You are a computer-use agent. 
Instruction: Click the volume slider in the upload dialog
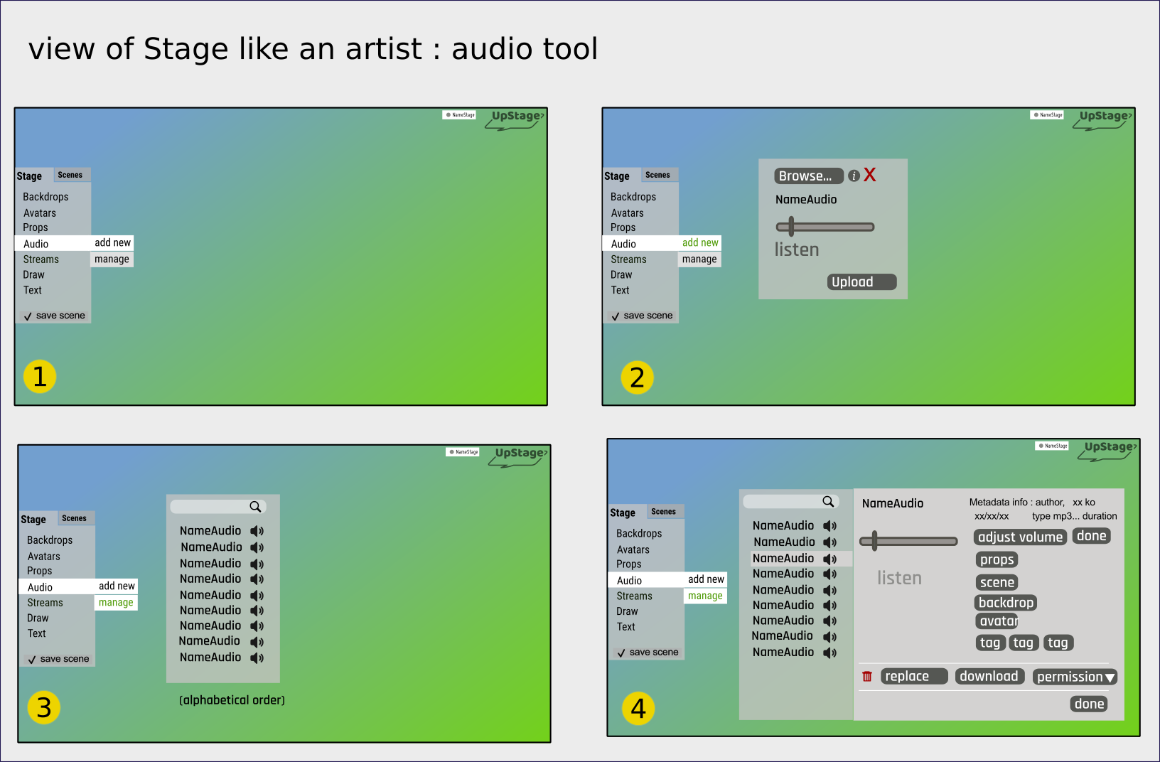pos(825,227)
